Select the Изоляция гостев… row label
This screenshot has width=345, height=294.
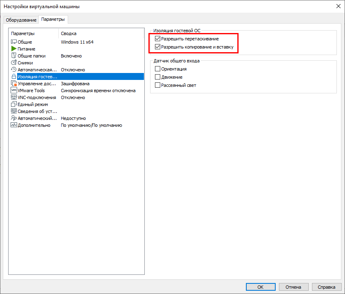click(x=37, y=77)
